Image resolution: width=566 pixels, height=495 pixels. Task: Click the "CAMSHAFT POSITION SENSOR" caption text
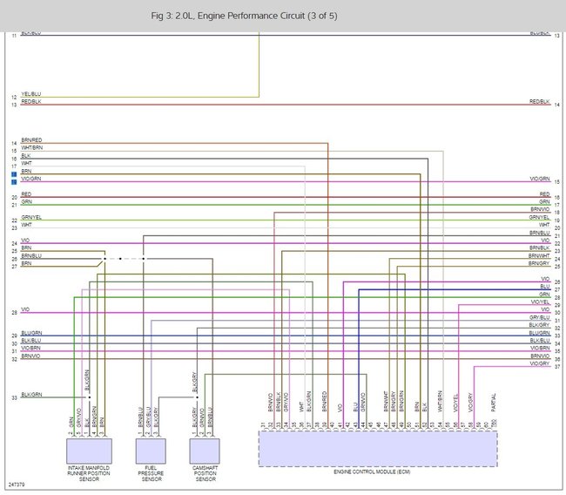pos(205,473)
